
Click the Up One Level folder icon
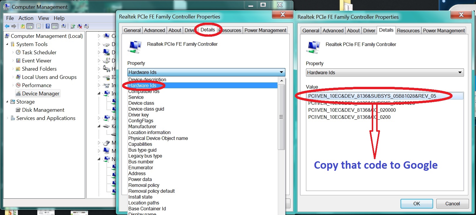(23, 26)
